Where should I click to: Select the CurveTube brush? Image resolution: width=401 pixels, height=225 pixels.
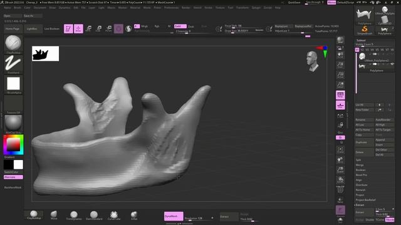[114, 215]
